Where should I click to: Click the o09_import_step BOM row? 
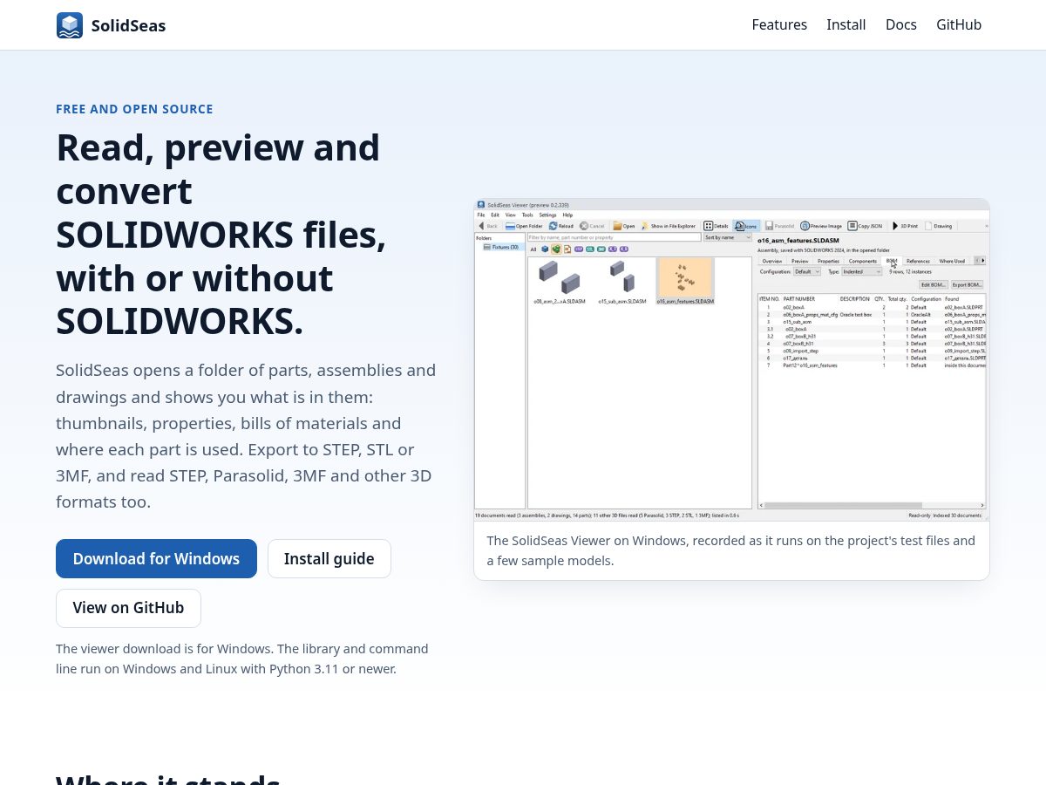(872, 351)
